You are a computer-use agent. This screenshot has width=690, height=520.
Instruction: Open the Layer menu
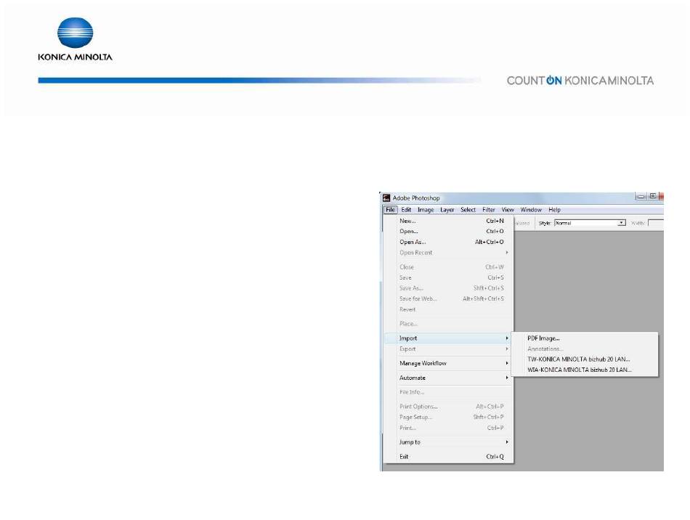(447, 210)
